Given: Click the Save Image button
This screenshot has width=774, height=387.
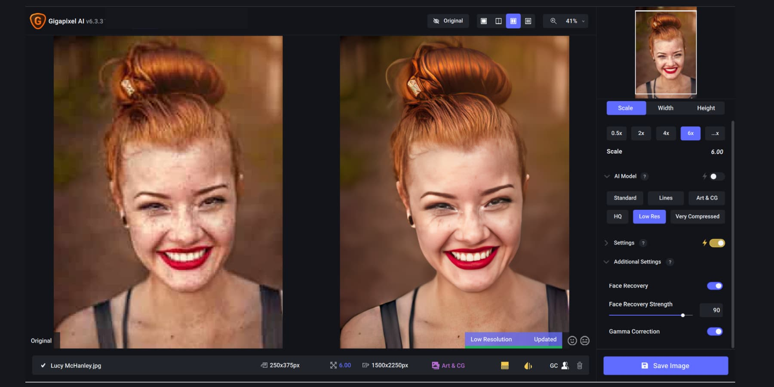Looking at the screenshot, I should point(665,365).
